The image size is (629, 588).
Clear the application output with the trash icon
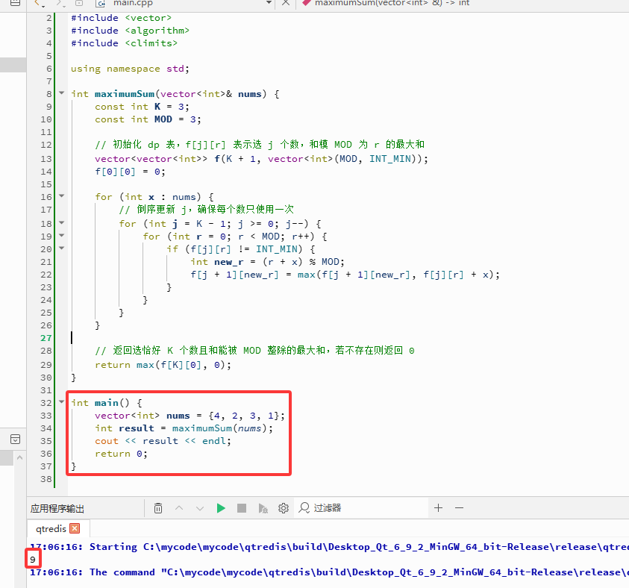pos(158,508)
